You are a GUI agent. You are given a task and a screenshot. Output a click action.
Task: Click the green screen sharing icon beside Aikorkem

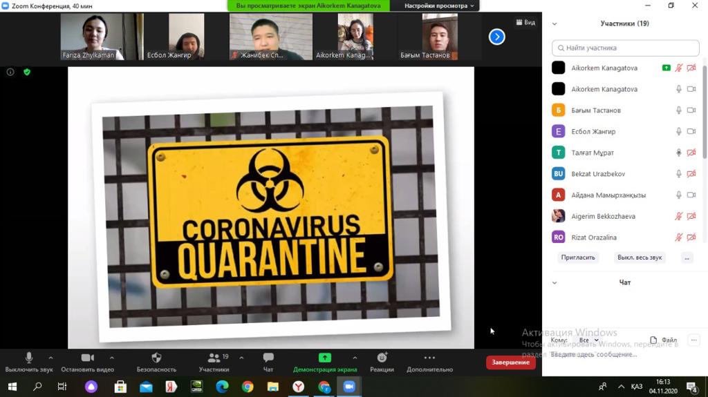(667, 68)
